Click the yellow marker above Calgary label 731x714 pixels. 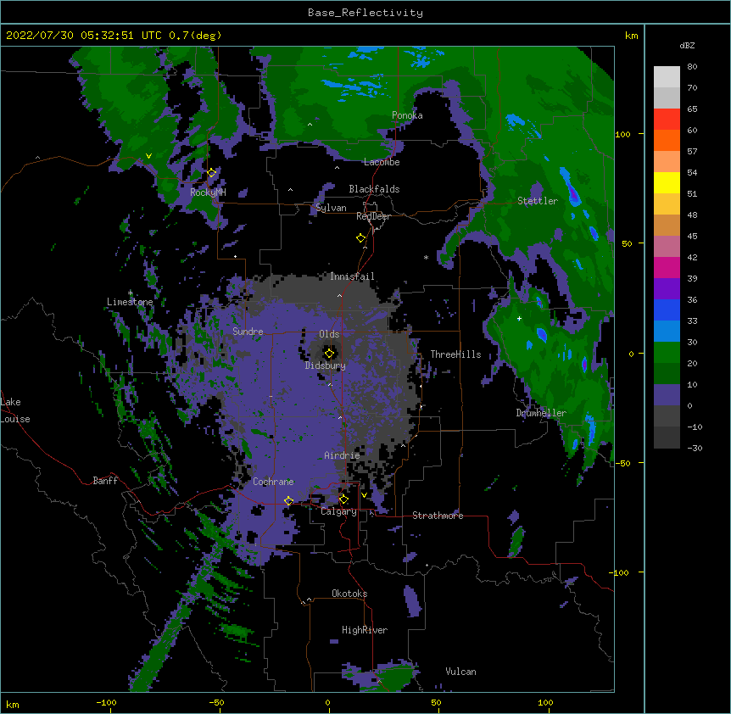tap(343, 499)
